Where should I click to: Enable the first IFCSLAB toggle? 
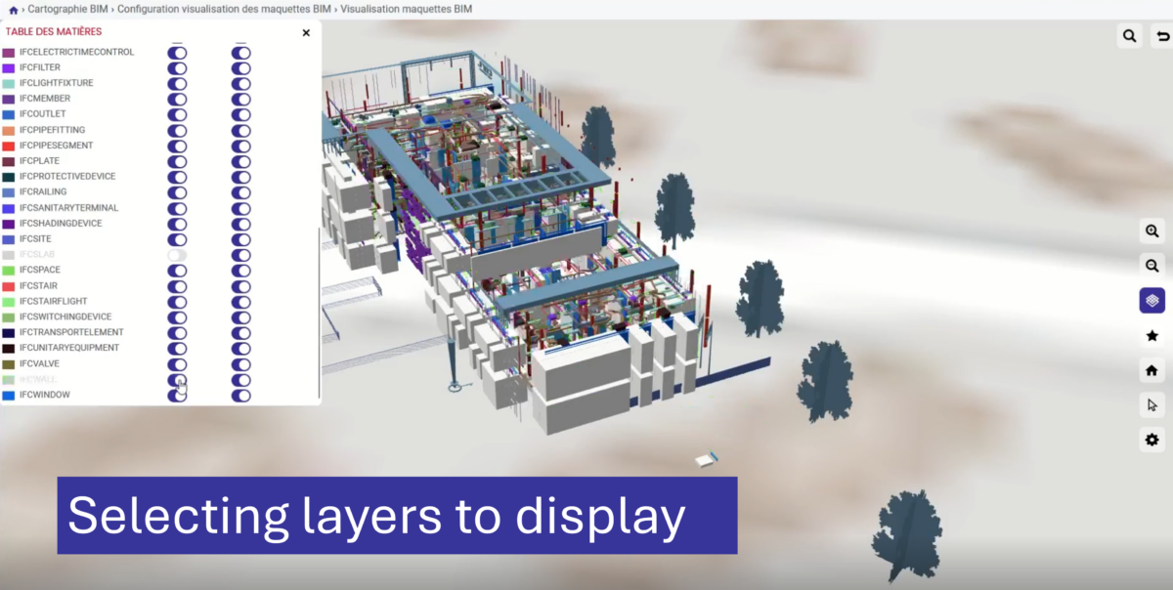coord(177,255)
